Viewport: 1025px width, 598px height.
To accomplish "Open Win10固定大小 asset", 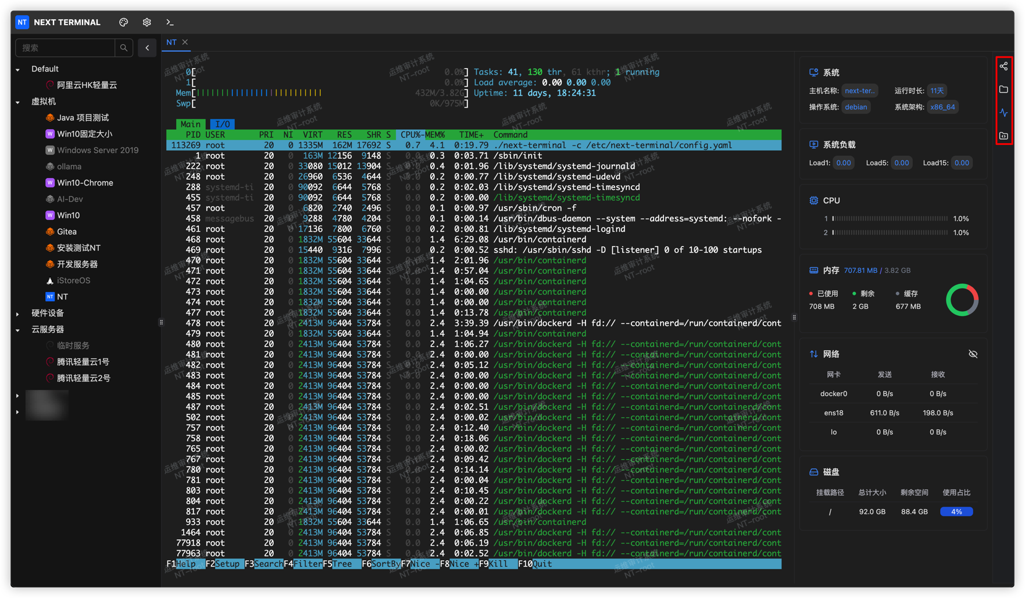I will click(x=84, y=134).
